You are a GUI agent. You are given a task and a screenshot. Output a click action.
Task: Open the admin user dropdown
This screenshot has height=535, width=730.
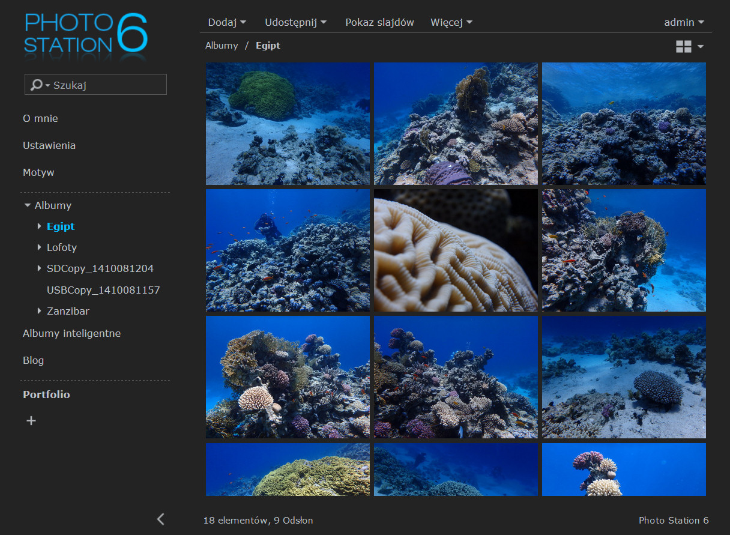point(684,22)
